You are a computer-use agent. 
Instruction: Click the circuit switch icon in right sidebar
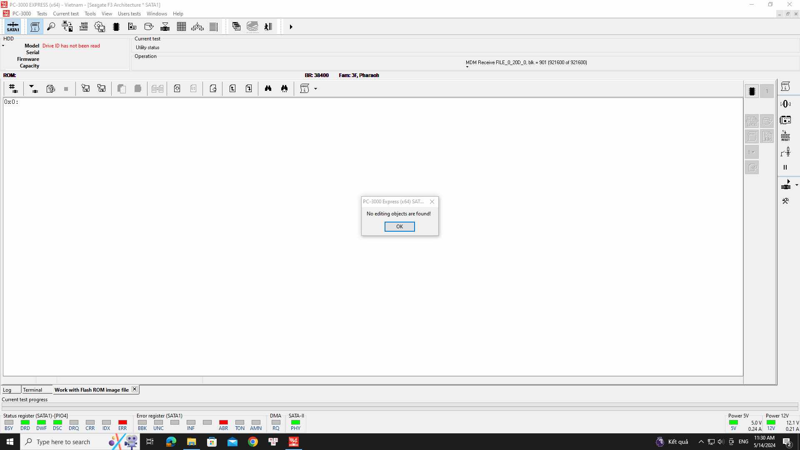tap(785, 152)
